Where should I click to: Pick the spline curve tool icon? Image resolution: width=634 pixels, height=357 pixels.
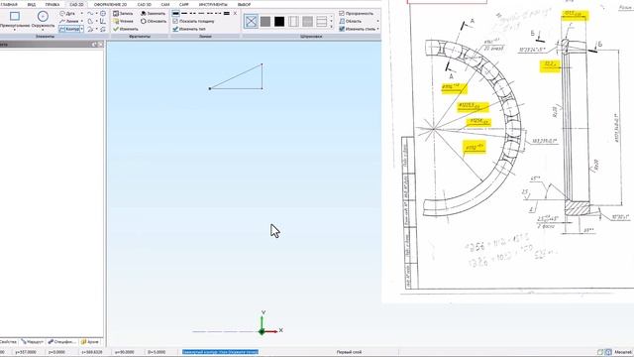(90, 13)
